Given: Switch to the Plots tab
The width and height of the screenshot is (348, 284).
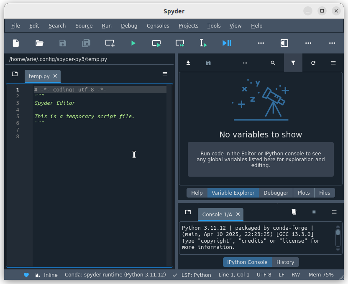Looking at the screenshot, I should pyautogui.click(x=304, y=193).
